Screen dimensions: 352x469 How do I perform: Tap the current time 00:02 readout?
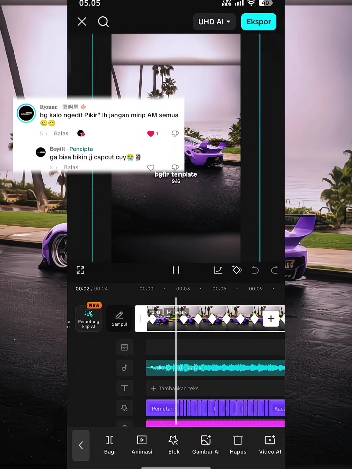tap(82, 289)
